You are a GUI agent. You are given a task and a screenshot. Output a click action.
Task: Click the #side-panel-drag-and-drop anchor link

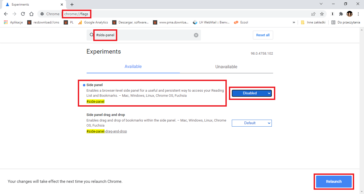(x=107, y=131)
